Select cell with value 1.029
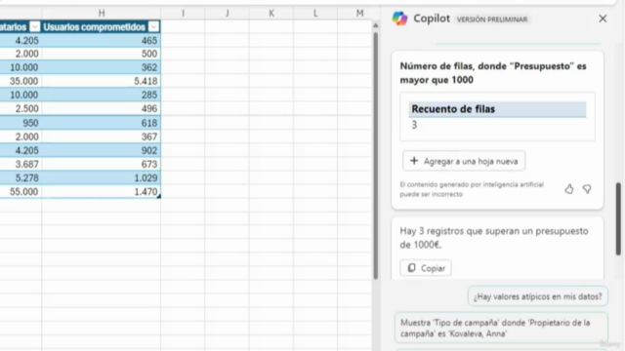625x351 pixels. point(102,177)
